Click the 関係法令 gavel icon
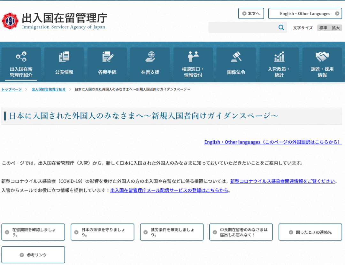345x265 pixels. [236, 57]
